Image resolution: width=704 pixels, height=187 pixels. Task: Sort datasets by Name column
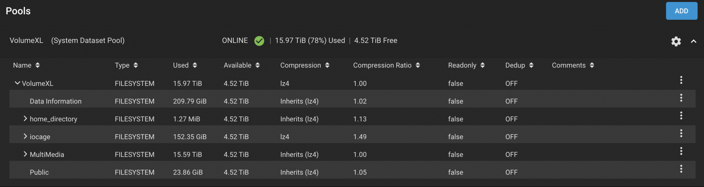click(26, 65)
